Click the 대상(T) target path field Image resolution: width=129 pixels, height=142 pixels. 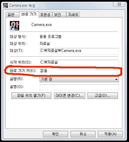tap(79, 51)
